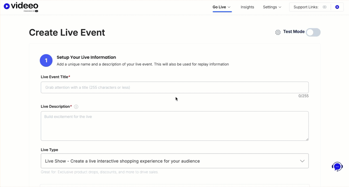Click the Live Description resize handle
The height and width of the screenshot is (187, 349).
click(307, 139)
